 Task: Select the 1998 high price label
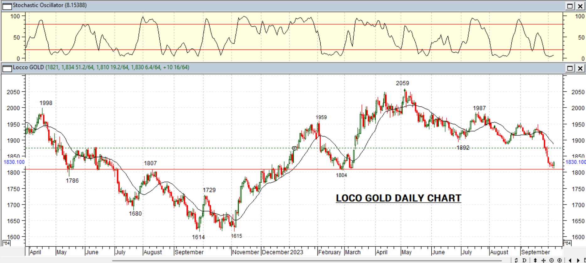point(46,103)
